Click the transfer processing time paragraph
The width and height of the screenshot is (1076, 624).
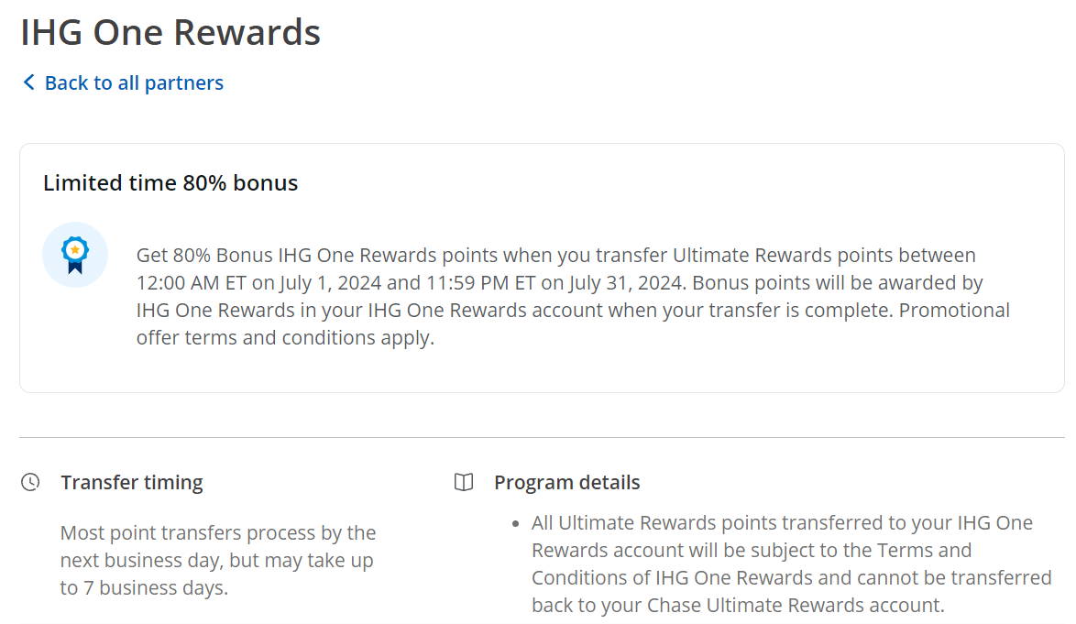[x=217, y=559]
